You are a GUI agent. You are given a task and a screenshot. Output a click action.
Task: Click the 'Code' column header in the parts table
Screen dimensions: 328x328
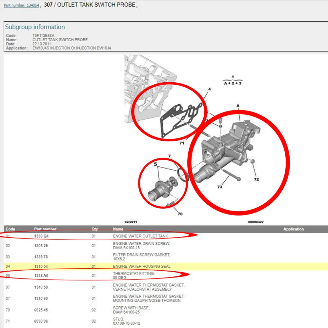coord(10,229)
